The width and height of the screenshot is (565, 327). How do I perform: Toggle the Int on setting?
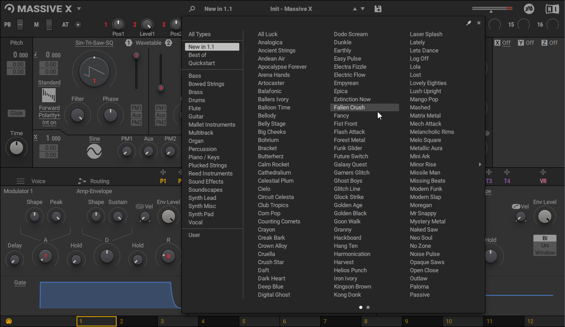[49, 123]
